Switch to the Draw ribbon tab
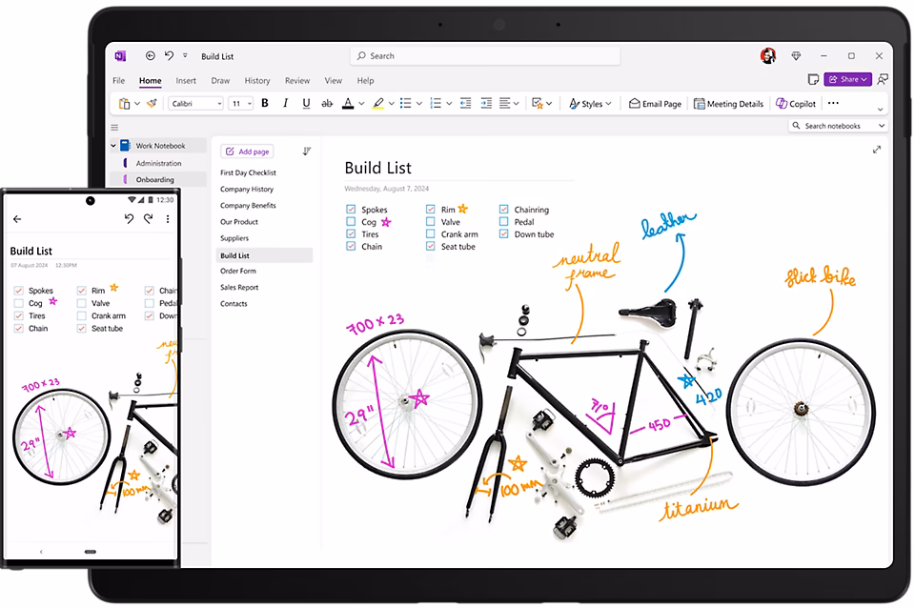The width and height of the screenshot is (915, 608). [220, 80]
